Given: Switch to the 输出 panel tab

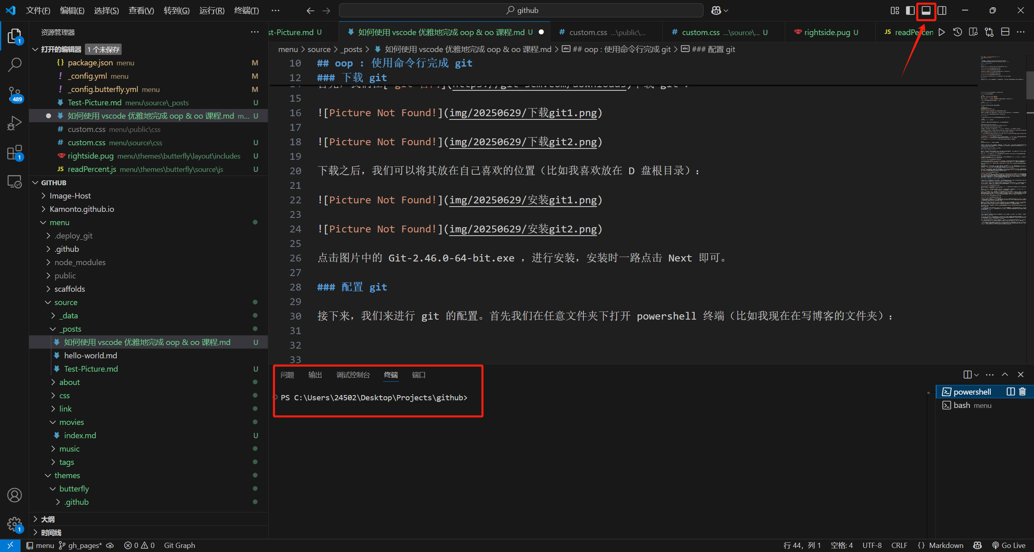Looking at the screenshot, I should click(315, 375).
